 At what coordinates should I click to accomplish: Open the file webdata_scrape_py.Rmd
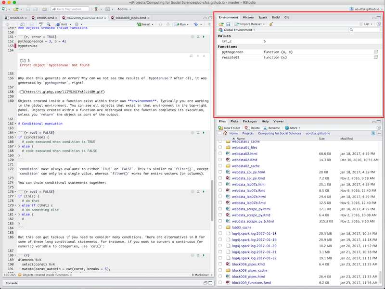[251, 215]
